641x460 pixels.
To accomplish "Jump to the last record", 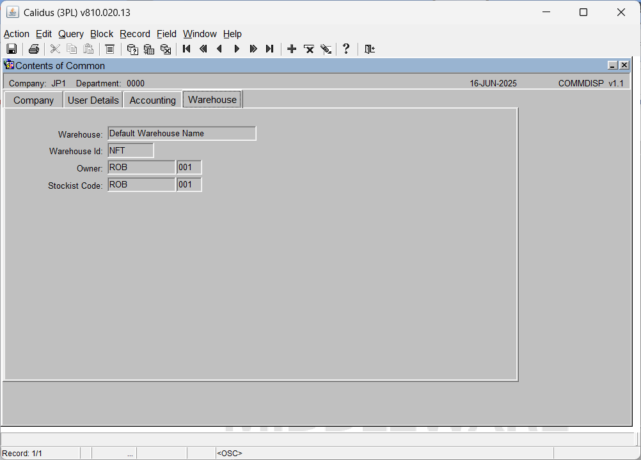I will pyautogui.click(x=270, y=49).
